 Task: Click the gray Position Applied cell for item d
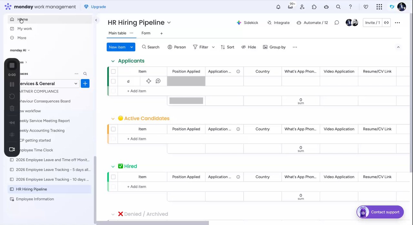click(x=186, y=81)
